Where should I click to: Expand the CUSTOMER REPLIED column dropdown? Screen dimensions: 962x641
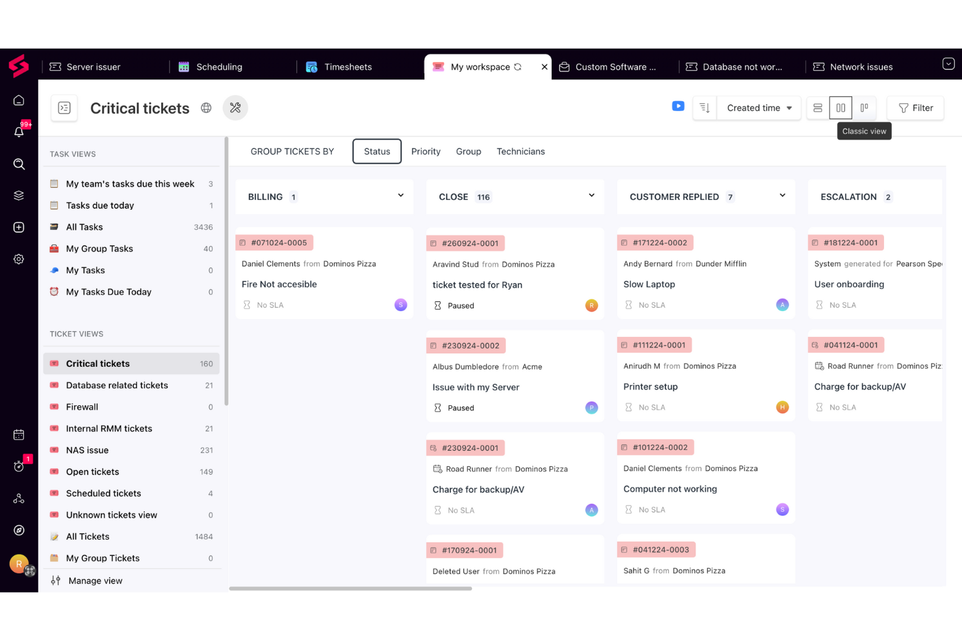click(782, 195)
